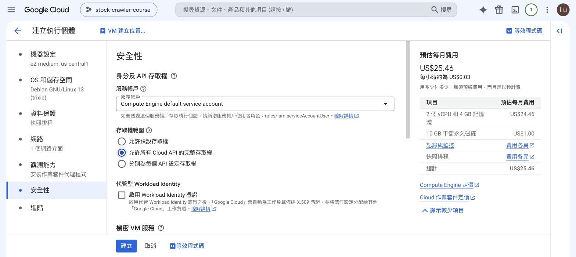
Task: Click US$1.00 disk cost cell
Action: (x=524, y=134)
